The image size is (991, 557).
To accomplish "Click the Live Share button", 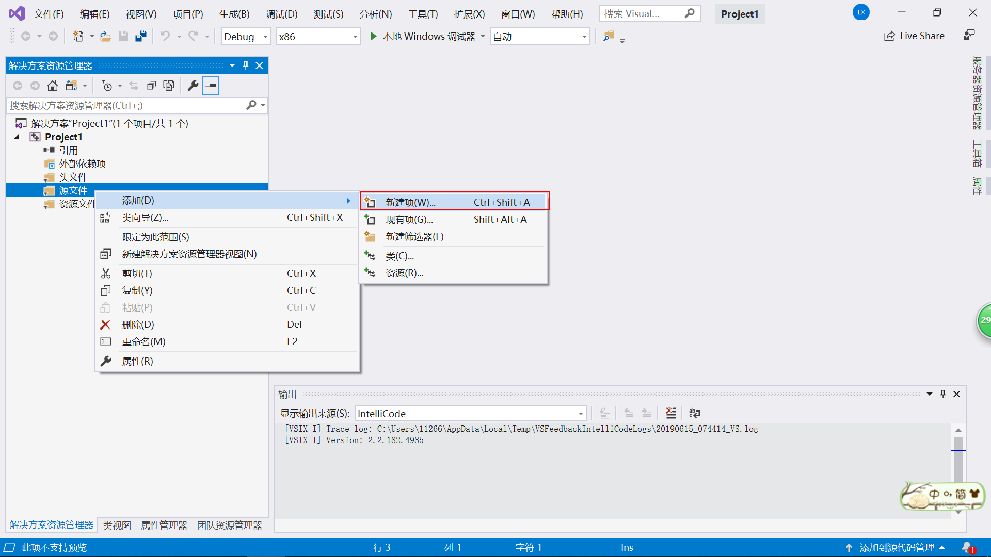I will pos(915,36).
